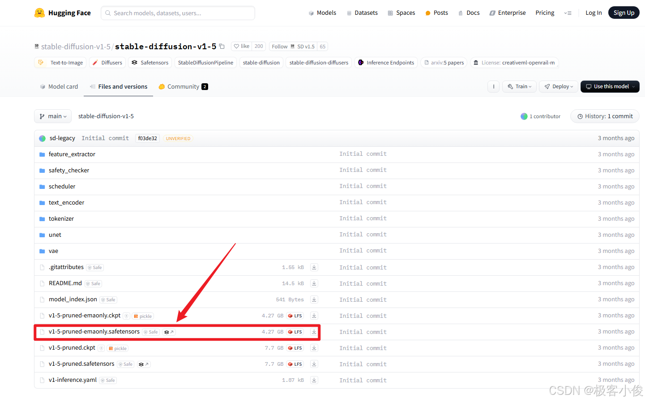Open the Pricing page
Viewport: 645px width, 402px height.
(x=545, y=13)
